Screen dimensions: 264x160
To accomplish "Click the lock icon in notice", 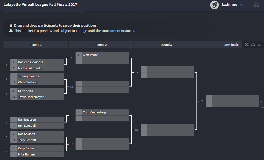I will [x=11, y=26].
